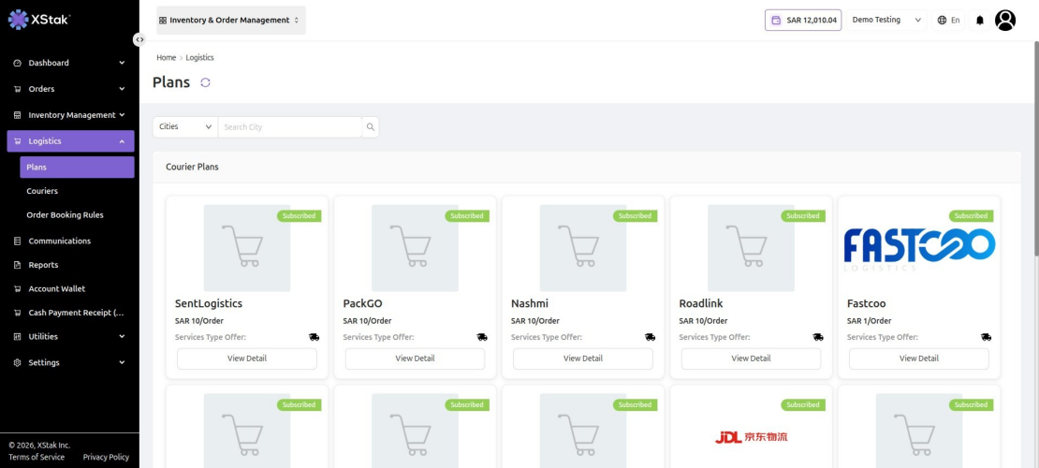
Task: Click the refresh icon beside Plans heading
Action: (205, 82)
